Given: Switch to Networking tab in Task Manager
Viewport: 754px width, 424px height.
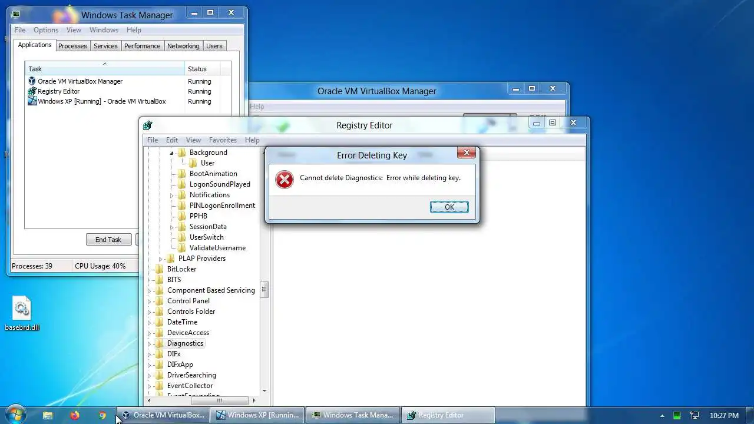Looking at the screenshot, I should [183, 46].
